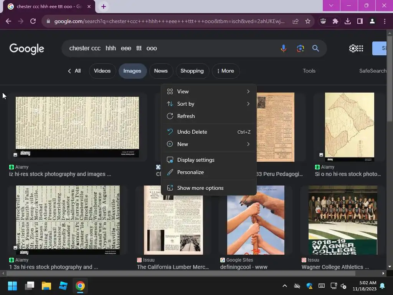Open a new browser tab
The width and height of the screenshot is (393, 295).
pyautogui.click(x=104, y=7)
